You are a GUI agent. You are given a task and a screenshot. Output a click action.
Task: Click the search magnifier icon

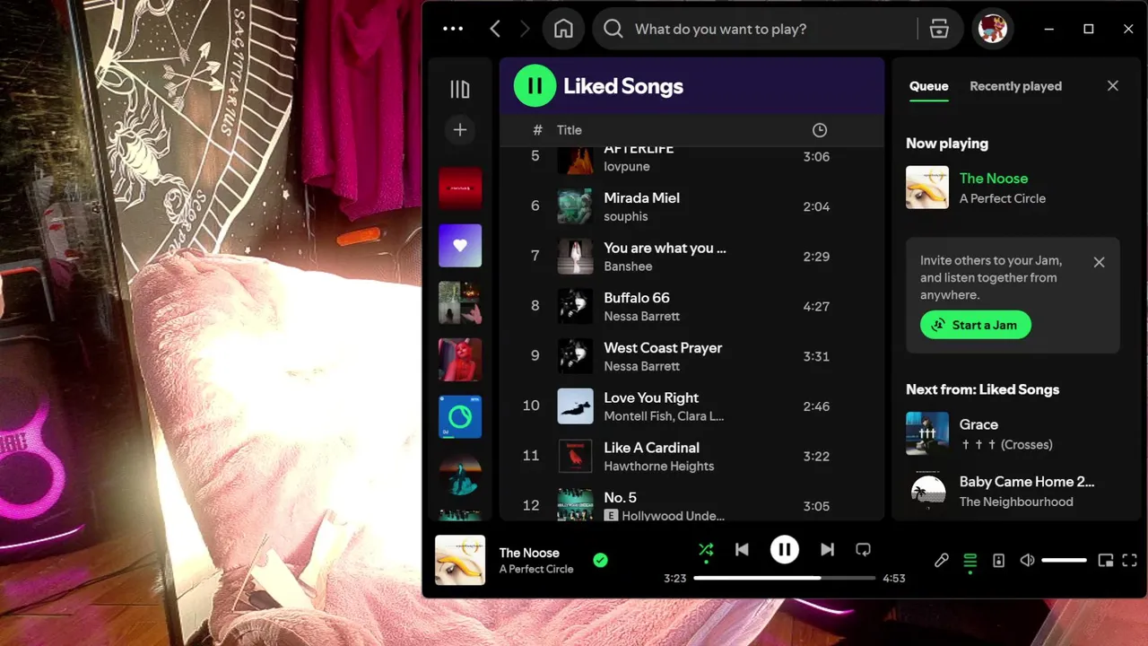tap(613, 29)
